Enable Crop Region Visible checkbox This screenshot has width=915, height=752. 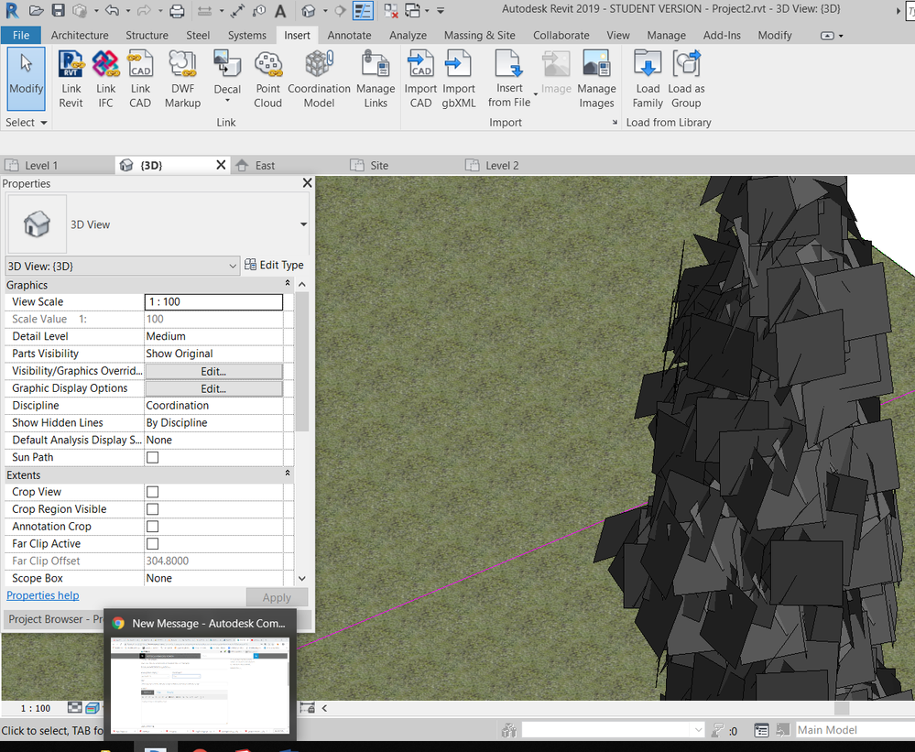pos(152,509)
